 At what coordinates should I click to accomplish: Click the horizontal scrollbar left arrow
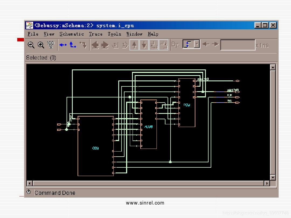point(30,183)
